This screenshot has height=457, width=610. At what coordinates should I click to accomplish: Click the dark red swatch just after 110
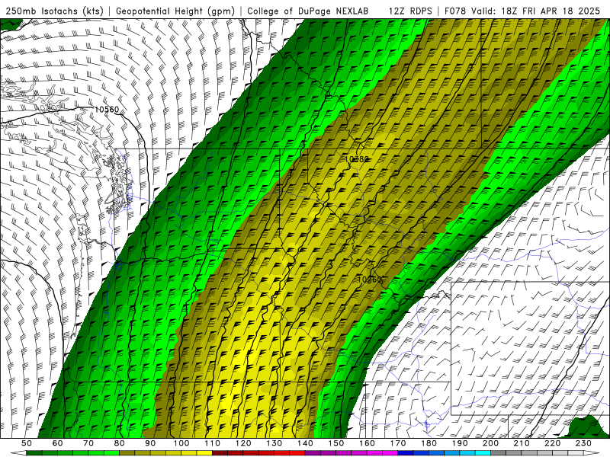tap(220, 453)
